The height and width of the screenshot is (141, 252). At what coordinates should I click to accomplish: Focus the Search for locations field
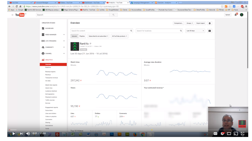click(x=159, y=31)
